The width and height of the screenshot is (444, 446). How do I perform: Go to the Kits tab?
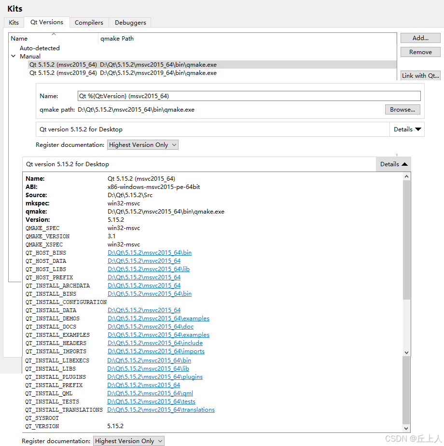coord(14,22)
